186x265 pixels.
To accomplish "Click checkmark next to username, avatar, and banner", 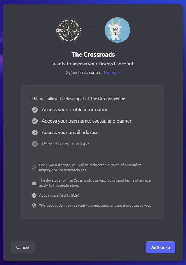I will (35, 121).
